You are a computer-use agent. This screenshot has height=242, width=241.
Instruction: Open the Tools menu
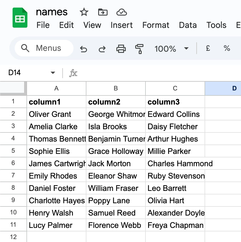pyautogui.click(x=216, y=25)
